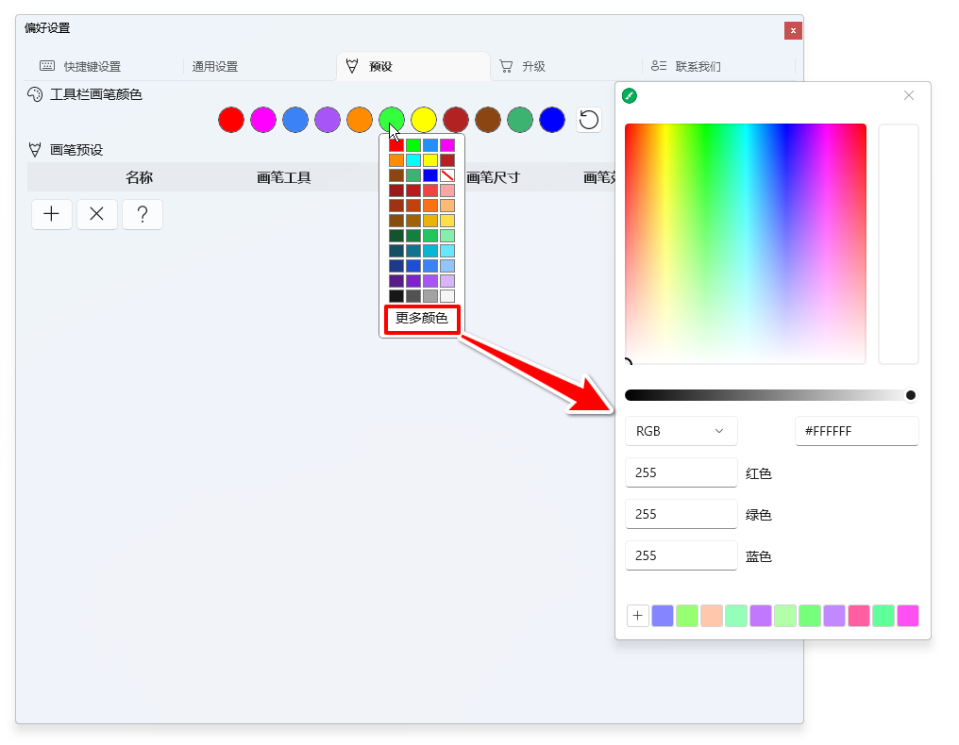Choose the periwinkle blue saved swatch

[x=663, y=616]
